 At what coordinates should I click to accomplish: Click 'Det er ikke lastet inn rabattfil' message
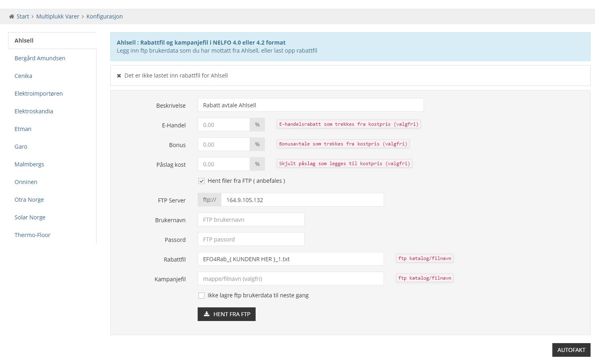tap(176, 76)
